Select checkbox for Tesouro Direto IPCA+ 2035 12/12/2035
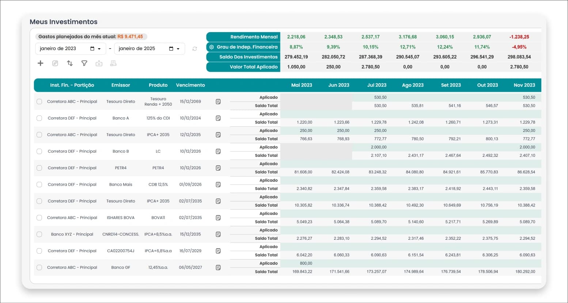Image resolution: width=568 pixels, height=303 pixels. pyautogui.click(x=39, y=135)
